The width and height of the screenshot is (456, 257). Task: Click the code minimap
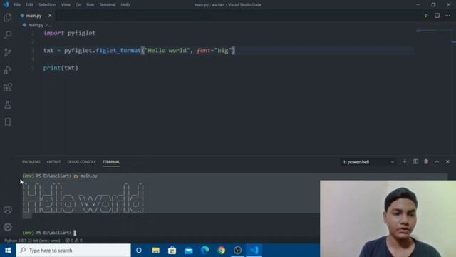(433, 30)
